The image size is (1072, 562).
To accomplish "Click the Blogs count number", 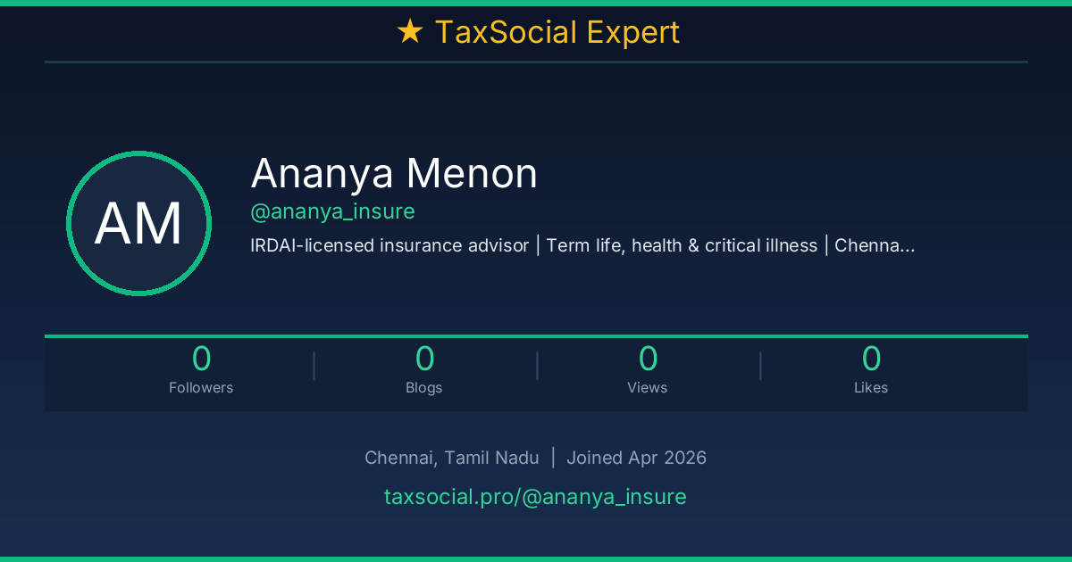I will click(x=424, y=359).
